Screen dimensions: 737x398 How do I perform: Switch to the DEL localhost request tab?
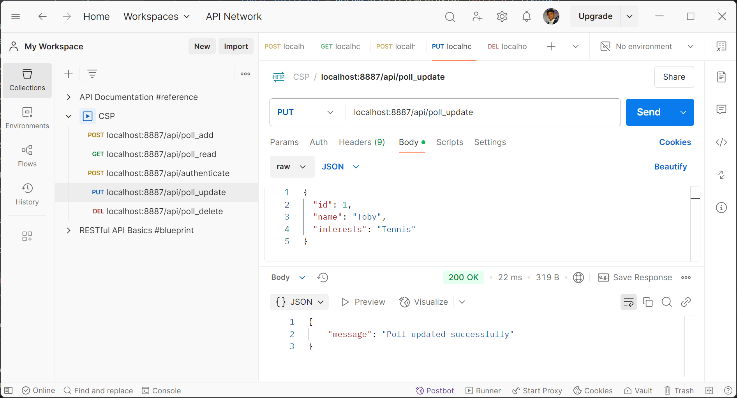point(507,47)
